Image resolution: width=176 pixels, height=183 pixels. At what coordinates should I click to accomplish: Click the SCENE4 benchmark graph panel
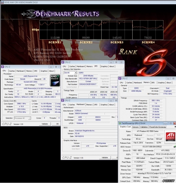pyautogui.click(x=148, y=30)
